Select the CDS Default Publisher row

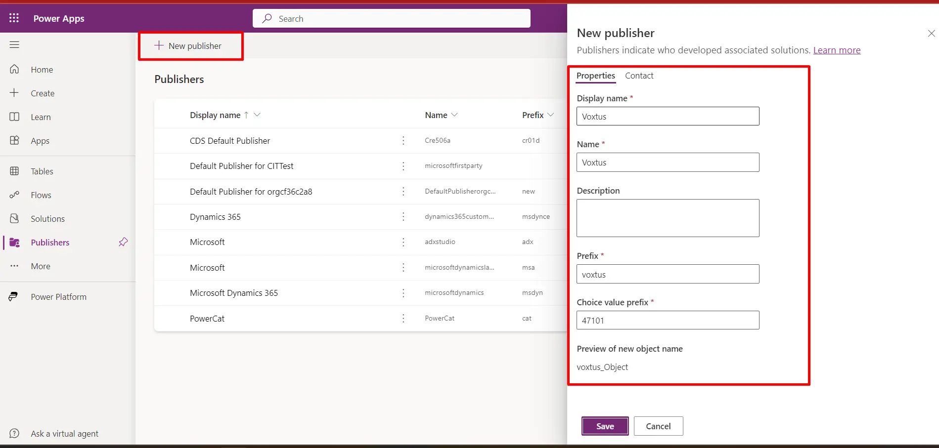coord(230,141)
